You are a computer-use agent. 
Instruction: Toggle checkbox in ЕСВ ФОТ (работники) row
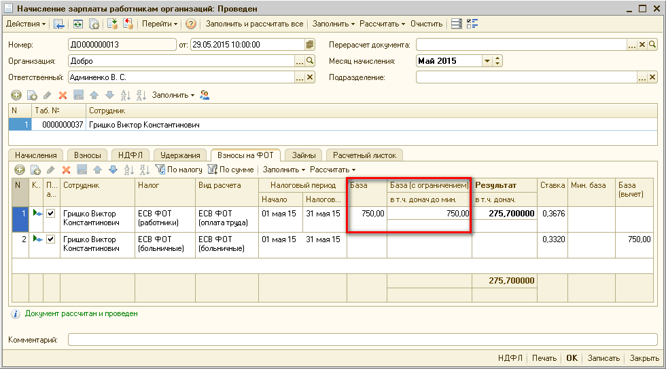tap(50, 214)
